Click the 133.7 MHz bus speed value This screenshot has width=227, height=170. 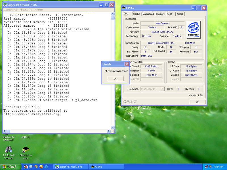tap(151, 75)
